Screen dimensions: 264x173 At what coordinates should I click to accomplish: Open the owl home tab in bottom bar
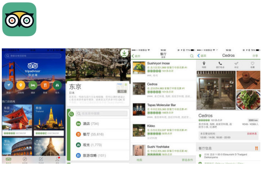click(9, 160)
